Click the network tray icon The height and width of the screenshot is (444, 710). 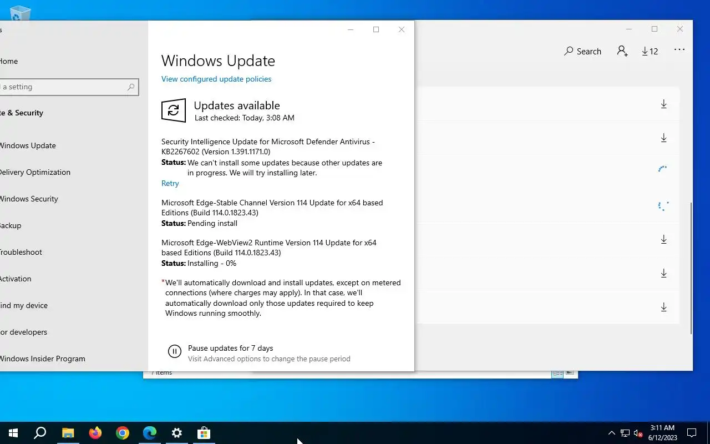pyautogui.click(x=625, y=433)
